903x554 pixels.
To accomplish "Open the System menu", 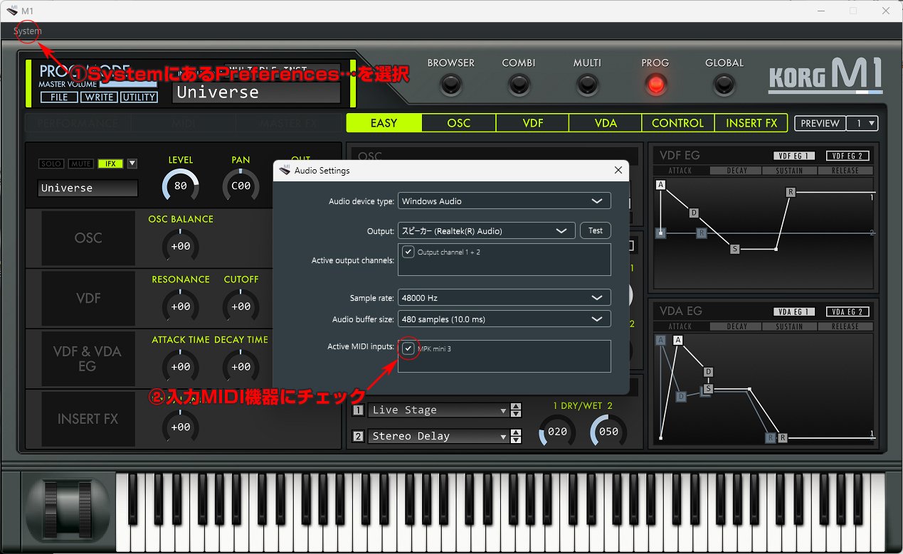I will [27, 31].
